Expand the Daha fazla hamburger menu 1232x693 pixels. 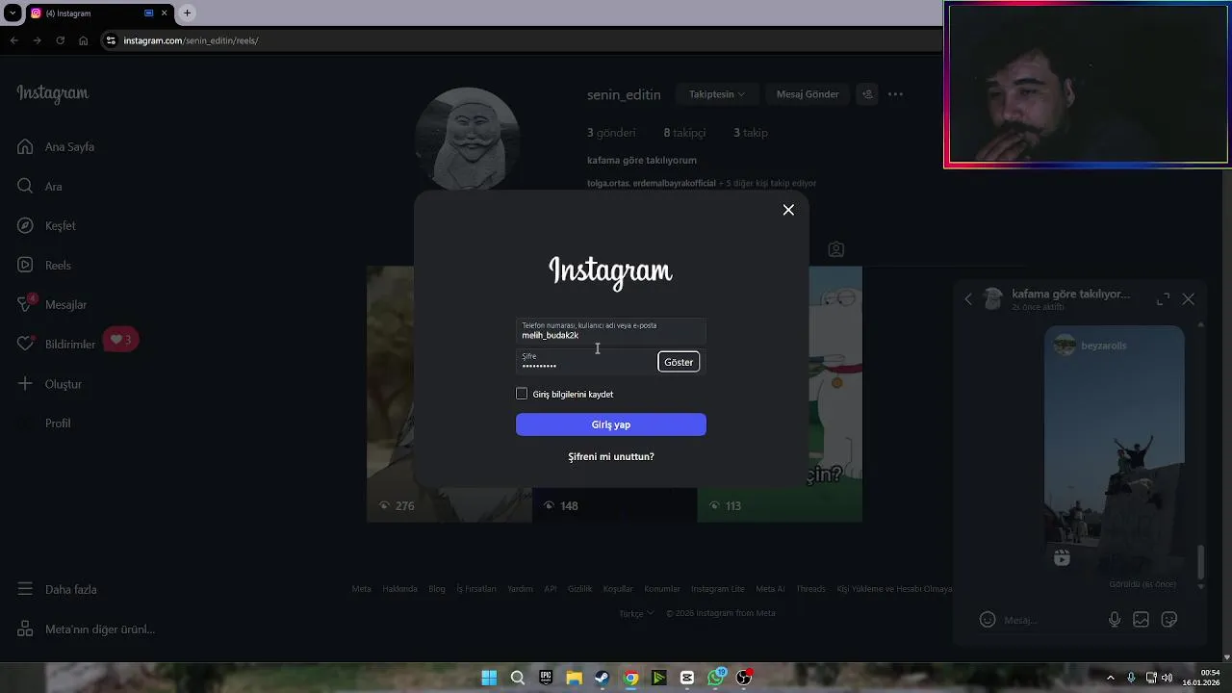[x=25, y=589]
